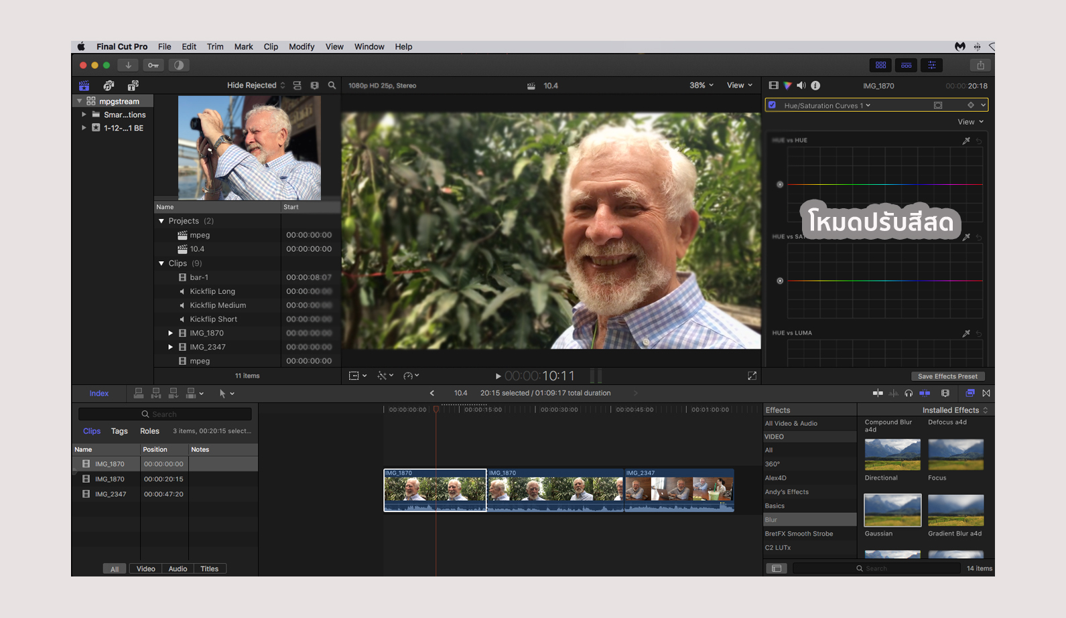Open the viewer View options dropdown
This screenshot has height=618, width=1066.
pos(740,86)
